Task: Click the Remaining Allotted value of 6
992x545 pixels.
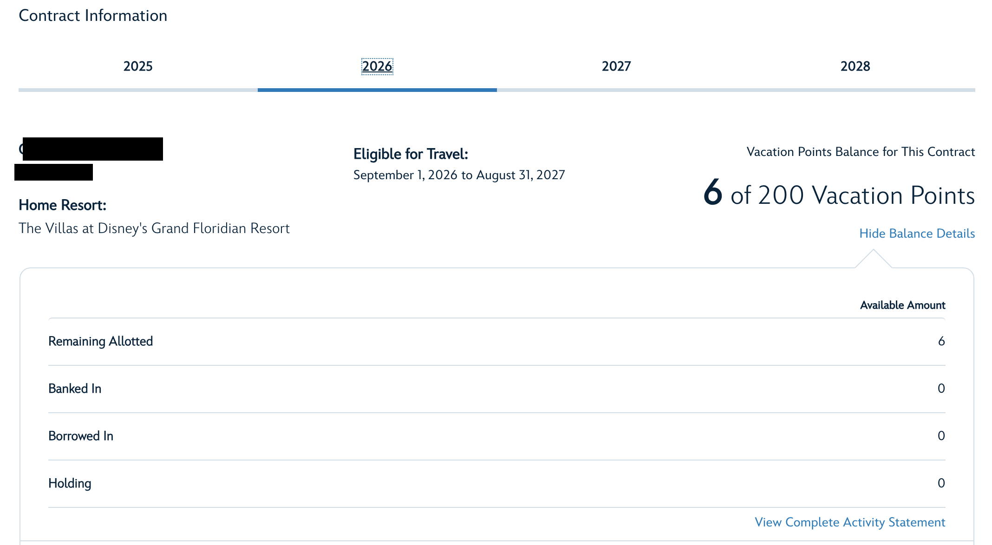Action: point(941,341)
